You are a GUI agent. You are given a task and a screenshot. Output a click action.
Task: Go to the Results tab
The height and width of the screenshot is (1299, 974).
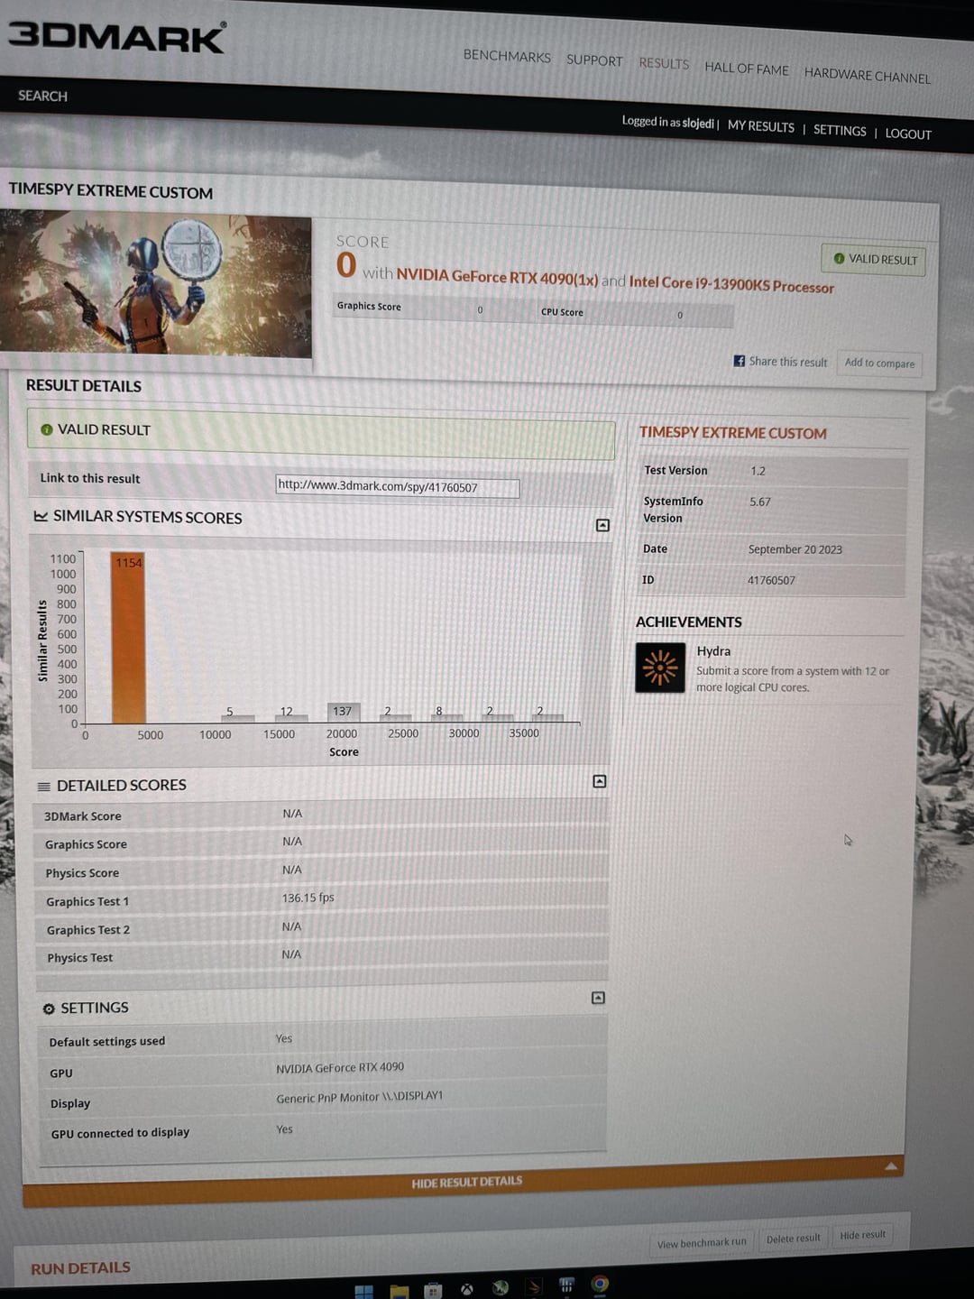(x=664, y=63)
